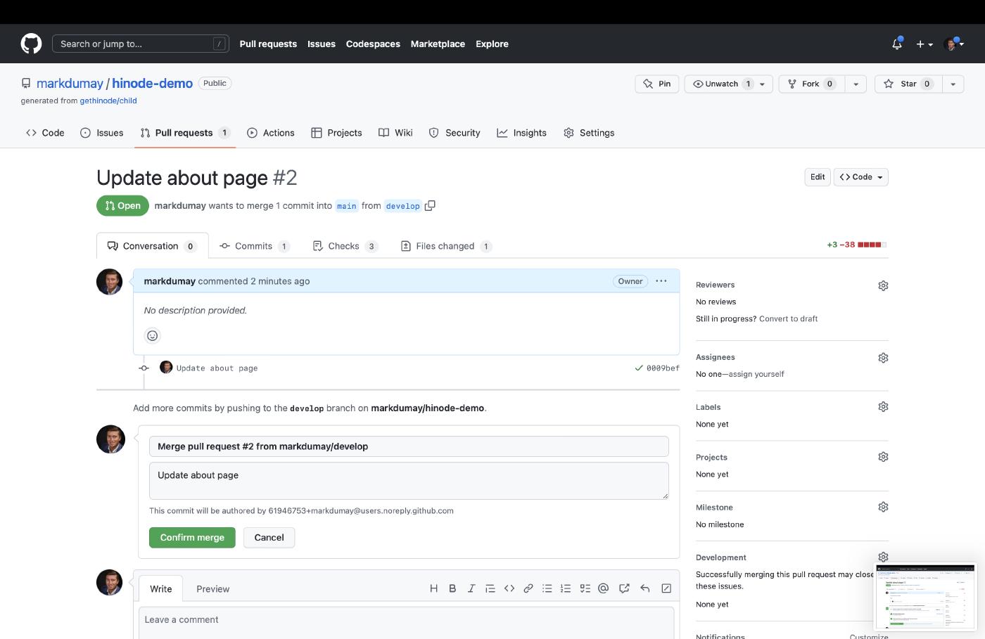Open the repository Settings tab

click(589, 133)
